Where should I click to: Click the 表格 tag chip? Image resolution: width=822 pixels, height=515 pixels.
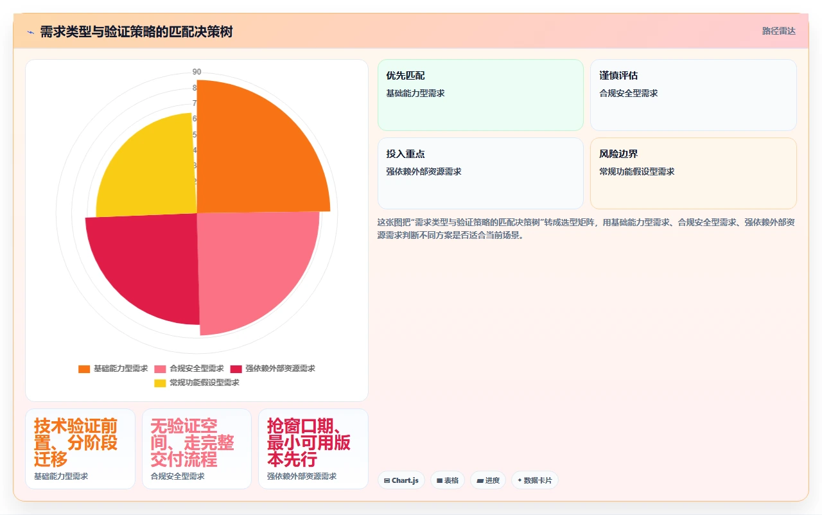[x=448, y=480]
